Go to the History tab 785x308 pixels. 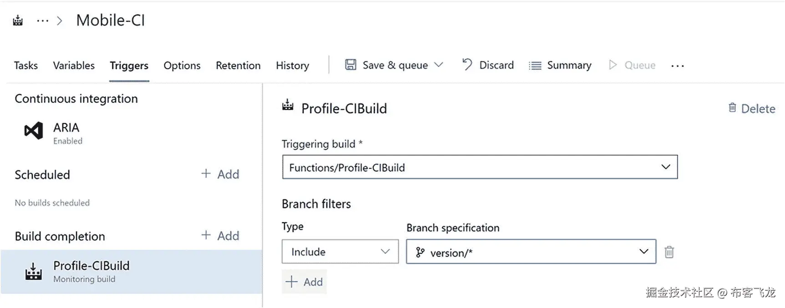[292, 65]
